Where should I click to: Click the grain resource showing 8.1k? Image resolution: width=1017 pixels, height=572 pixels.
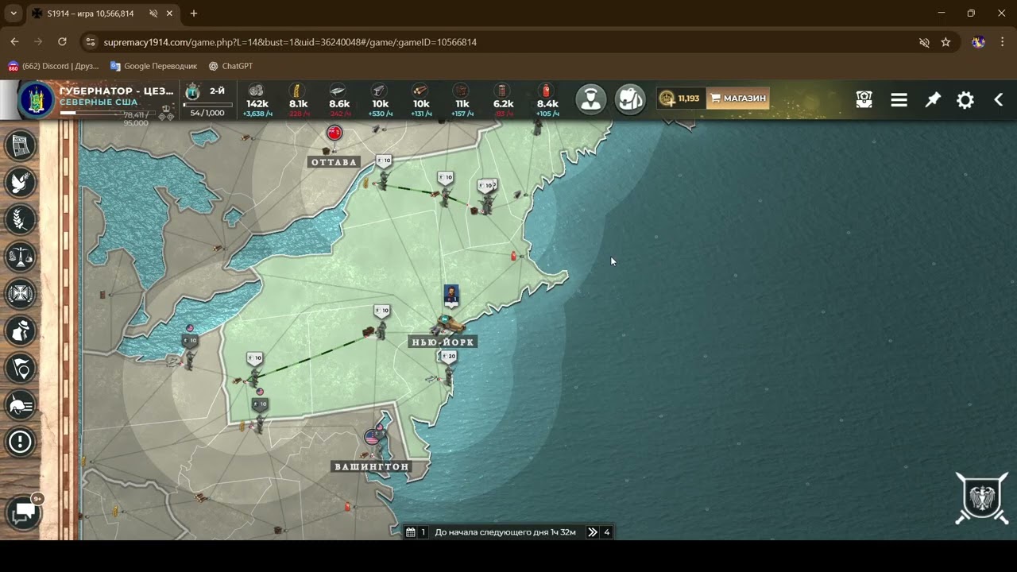299,100
